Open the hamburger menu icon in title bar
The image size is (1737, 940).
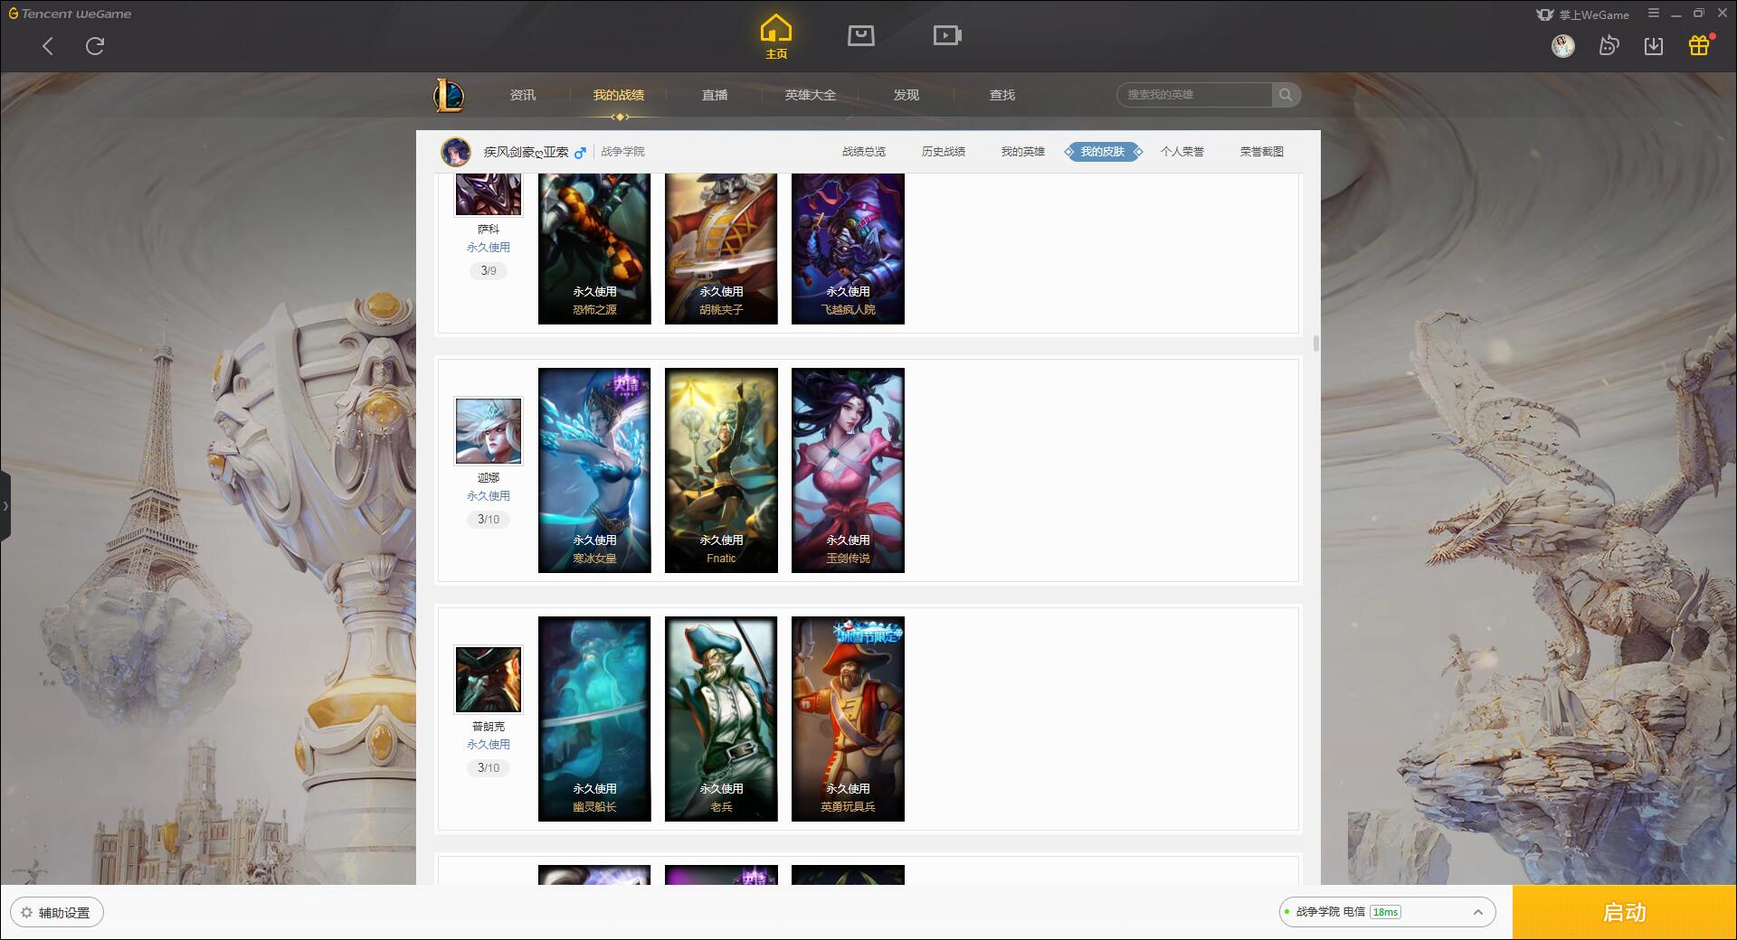[x=1654, y=14]
